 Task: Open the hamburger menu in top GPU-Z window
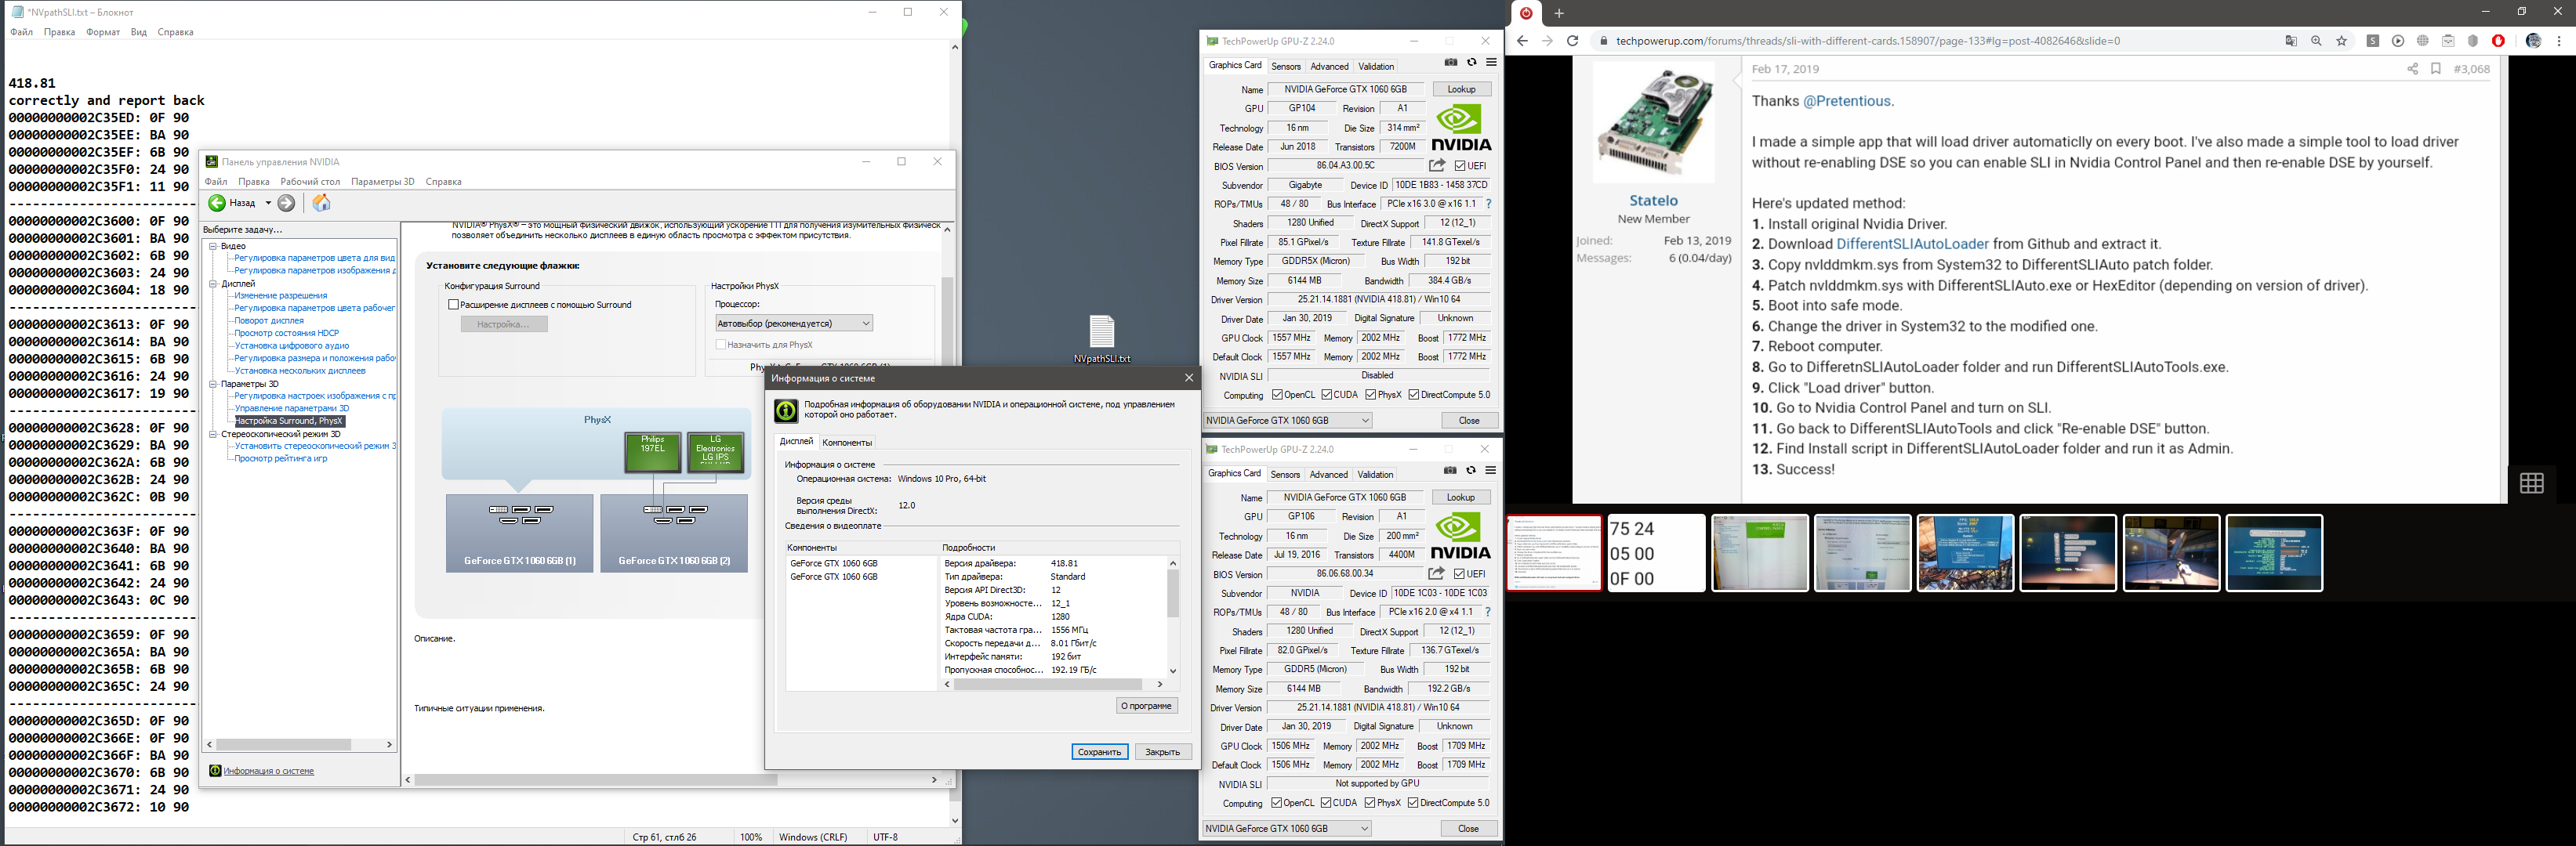pos(1491,62)
